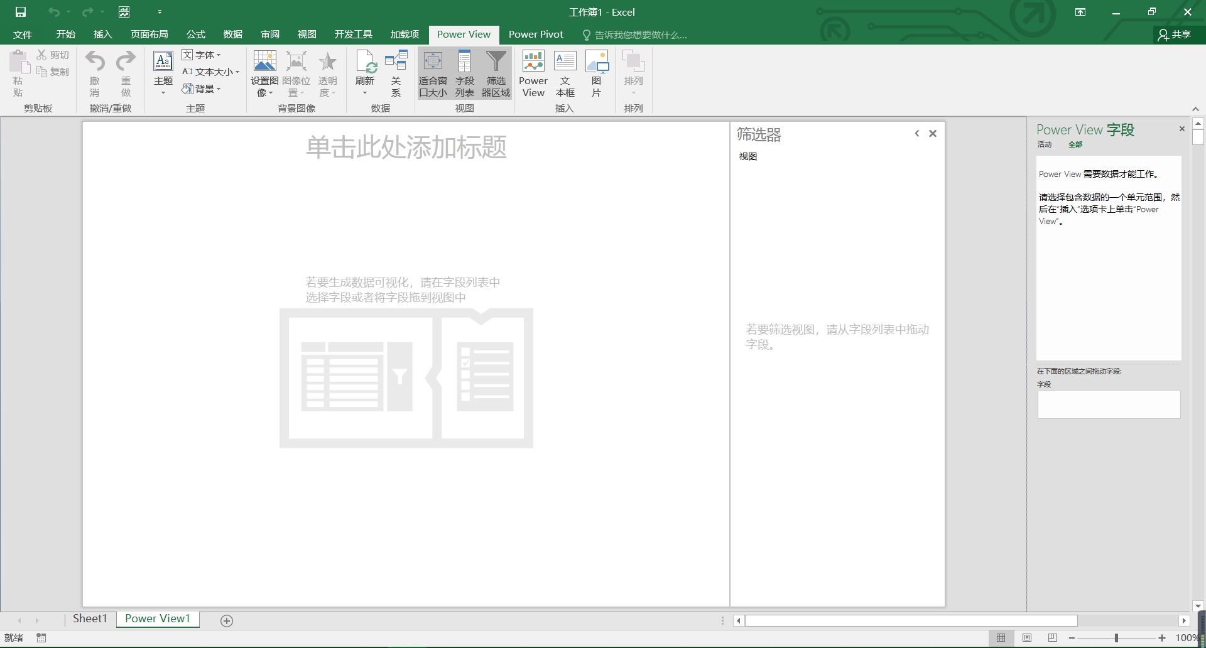The width and height of the screenshot is (1206, 648).
Task: Click the 字段 fields drop area box
Action: 1109,404
